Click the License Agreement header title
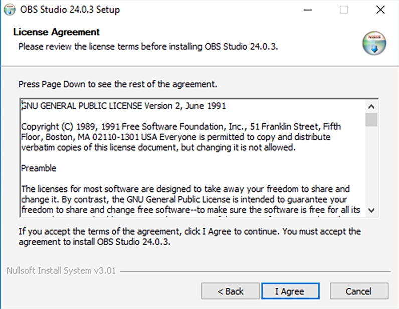399x309 pixels. pyautogui.click(x=56, y=32)
